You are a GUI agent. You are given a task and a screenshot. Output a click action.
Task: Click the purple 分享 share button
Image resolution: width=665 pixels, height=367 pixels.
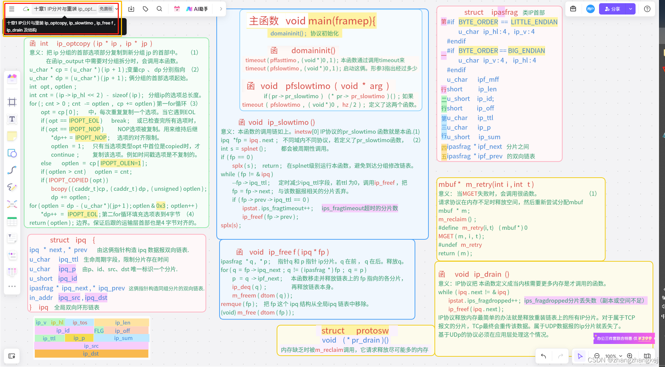coord(613,9)
